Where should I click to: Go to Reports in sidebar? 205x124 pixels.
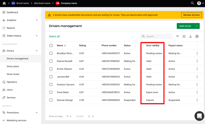(11, 28)
